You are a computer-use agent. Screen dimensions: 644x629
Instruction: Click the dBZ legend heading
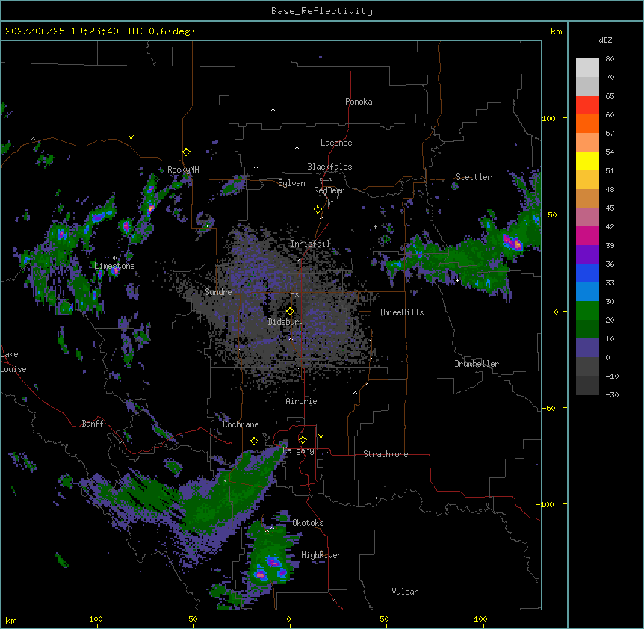605,40
